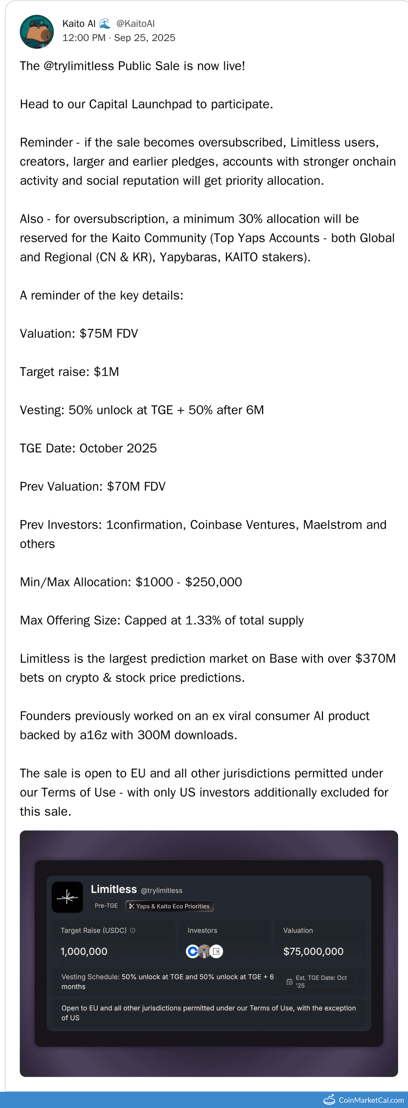
Task: Click the wave emoji beside Kaito AI
Action: pyautogui.click(x=105, y=23)
